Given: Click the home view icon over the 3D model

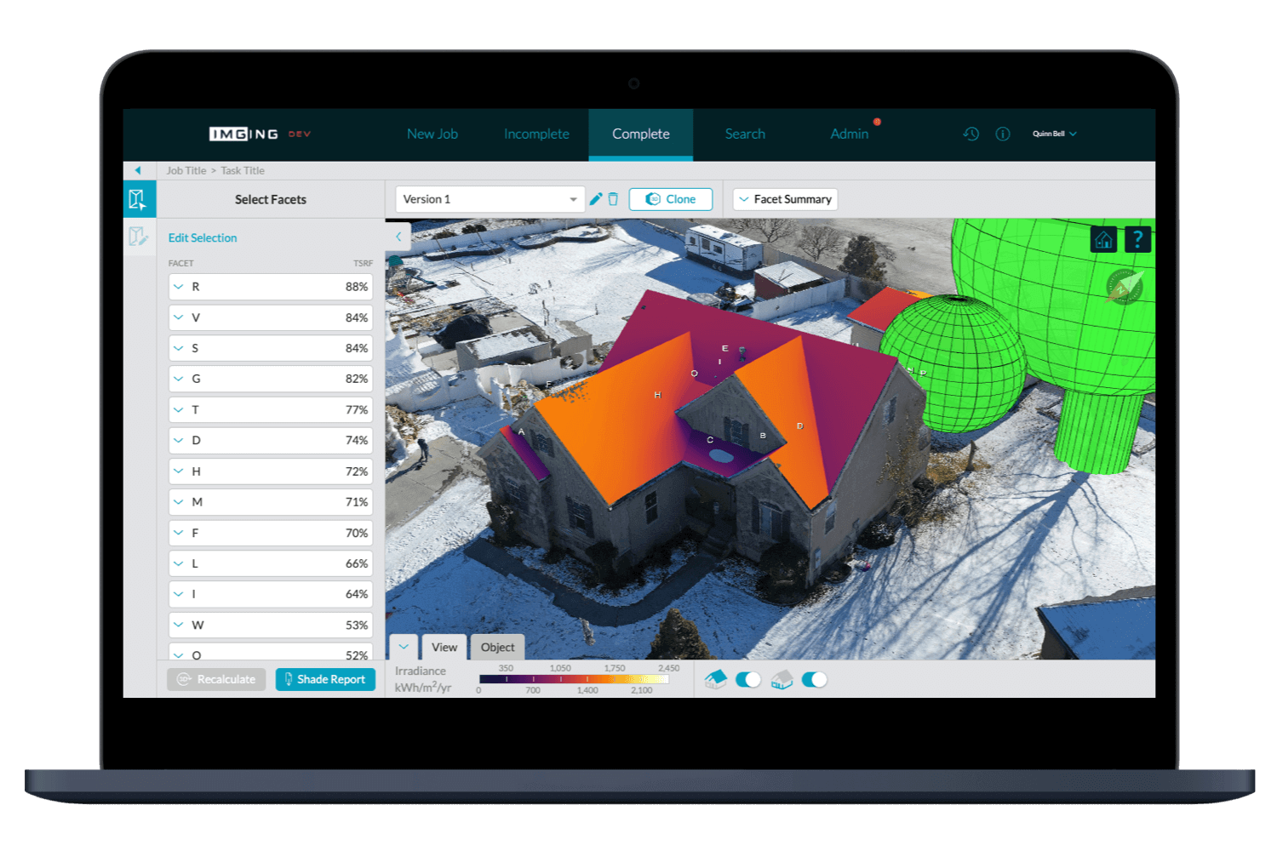Looking at the screenshot, I should [1103, 239].
